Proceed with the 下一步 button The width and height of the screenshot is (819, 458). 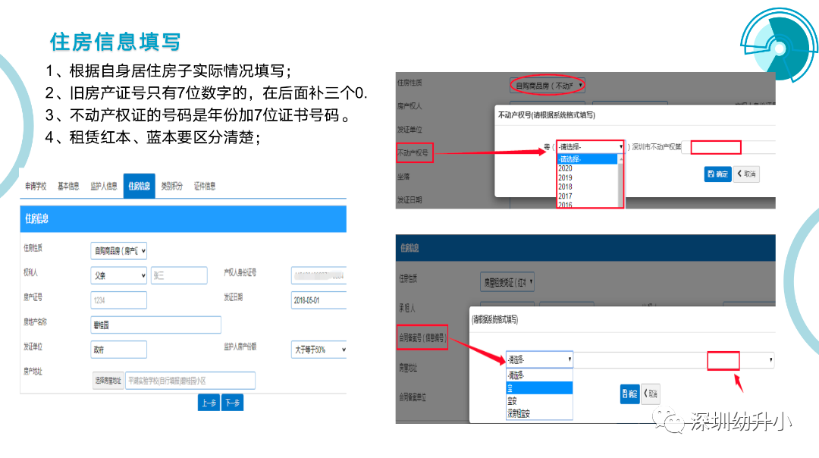click(233, 403)
